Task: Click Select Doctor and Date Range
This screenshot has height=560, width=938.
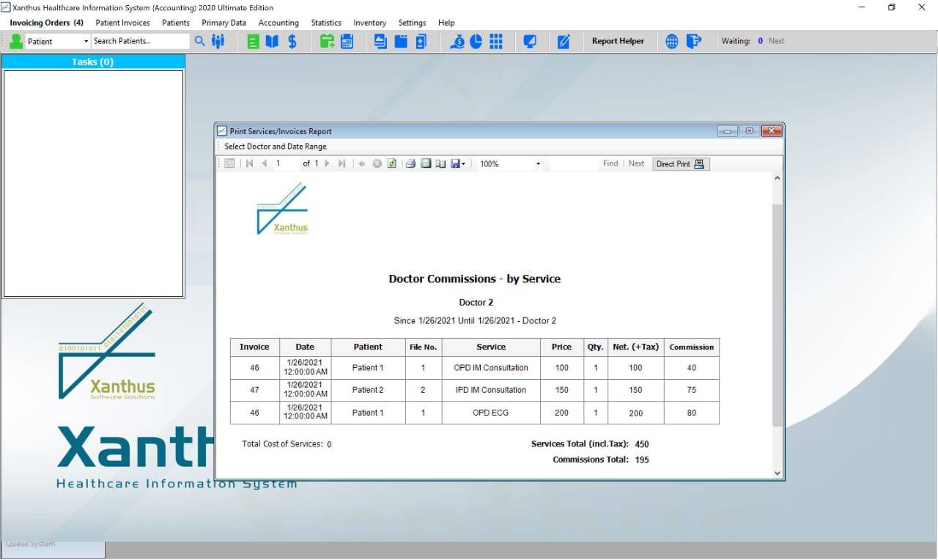Action: 276,147
